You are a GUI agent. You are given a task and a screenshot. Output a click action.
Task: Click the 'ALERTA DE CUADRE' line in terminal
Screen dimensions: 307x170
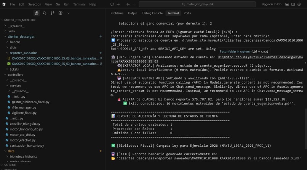[202, 99]
